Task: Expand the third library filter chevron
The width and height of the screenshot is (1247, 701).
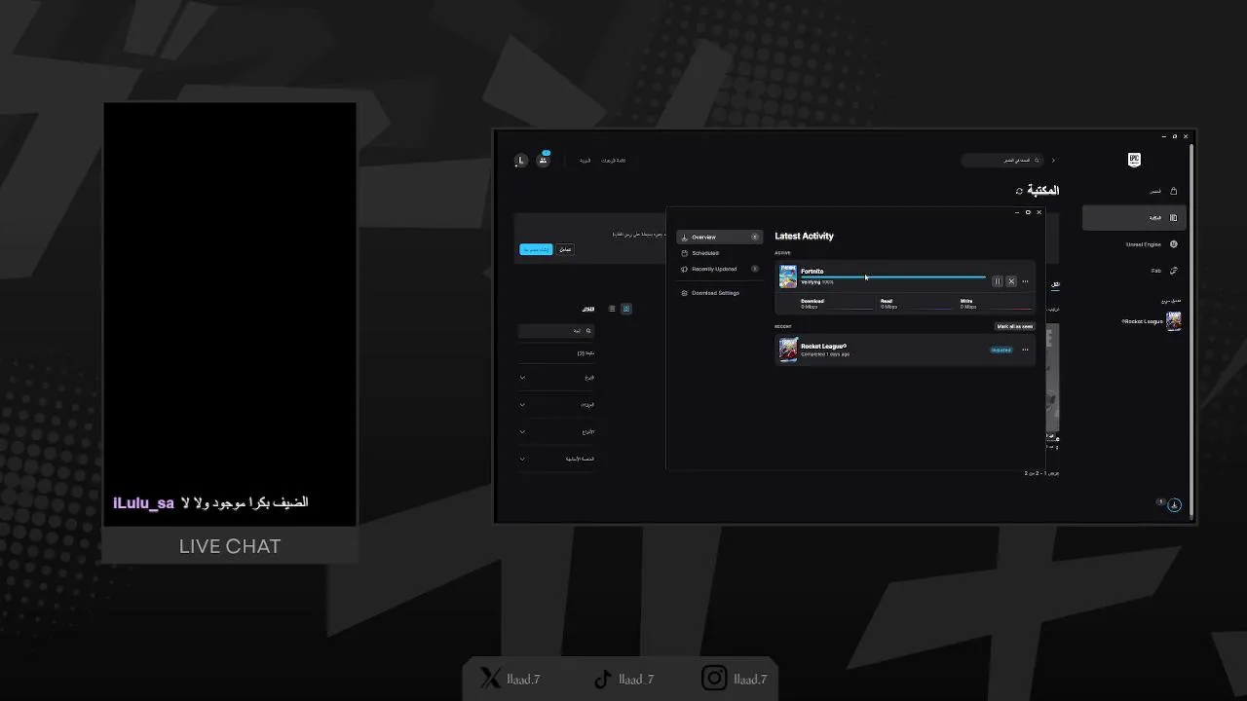Action: point(522,432)
